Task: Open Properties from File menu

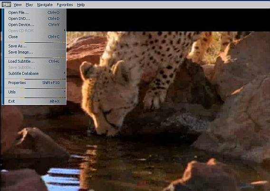Action: pos(35,83)
